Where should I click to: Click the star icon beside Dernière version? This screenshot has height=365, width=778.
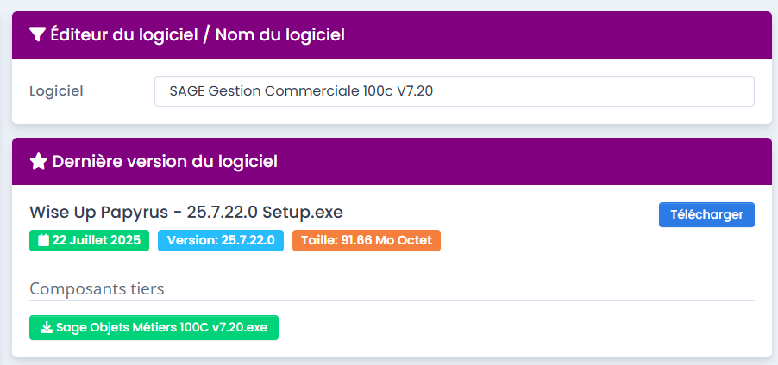38,161
